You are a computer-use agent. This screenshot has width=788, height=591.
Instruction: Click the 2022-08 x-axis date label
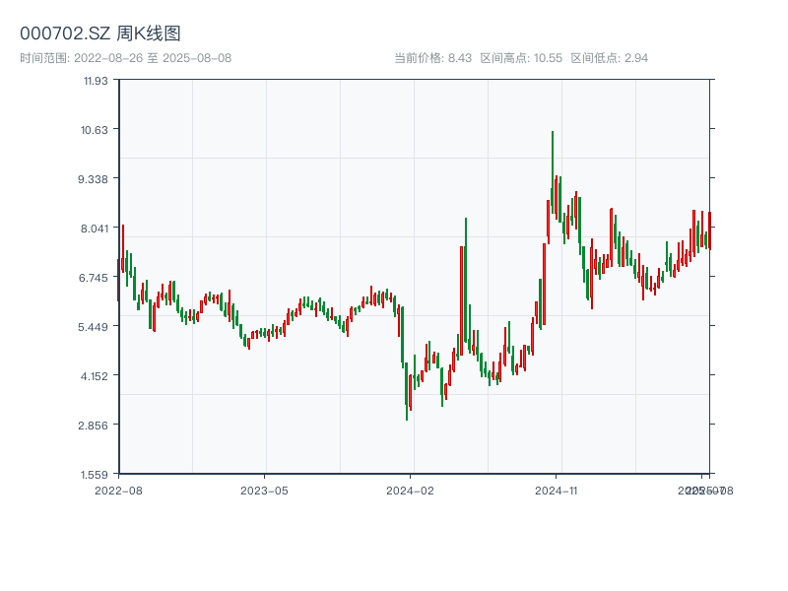[x=118, y=490]
